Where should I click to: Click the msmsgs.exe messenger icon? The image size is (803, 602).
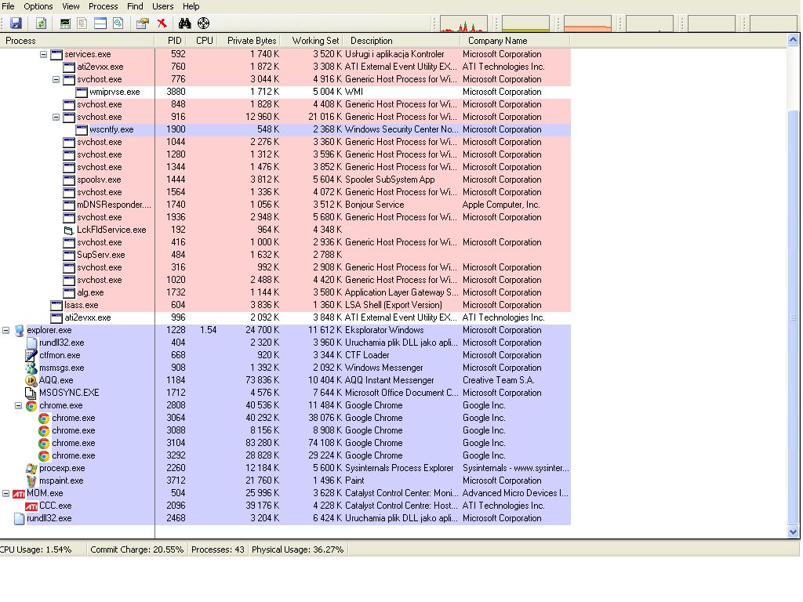pos(31,368)
